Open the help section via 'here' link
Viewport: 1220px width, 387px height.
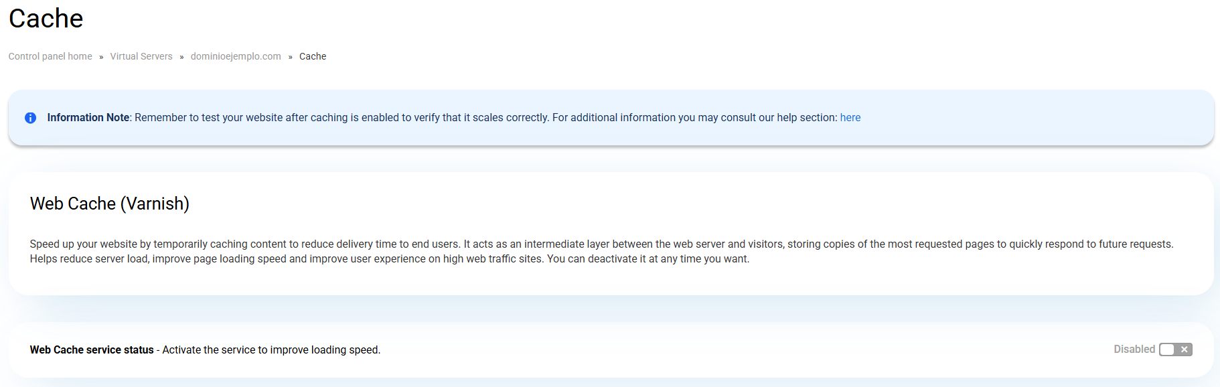point(850,118)
